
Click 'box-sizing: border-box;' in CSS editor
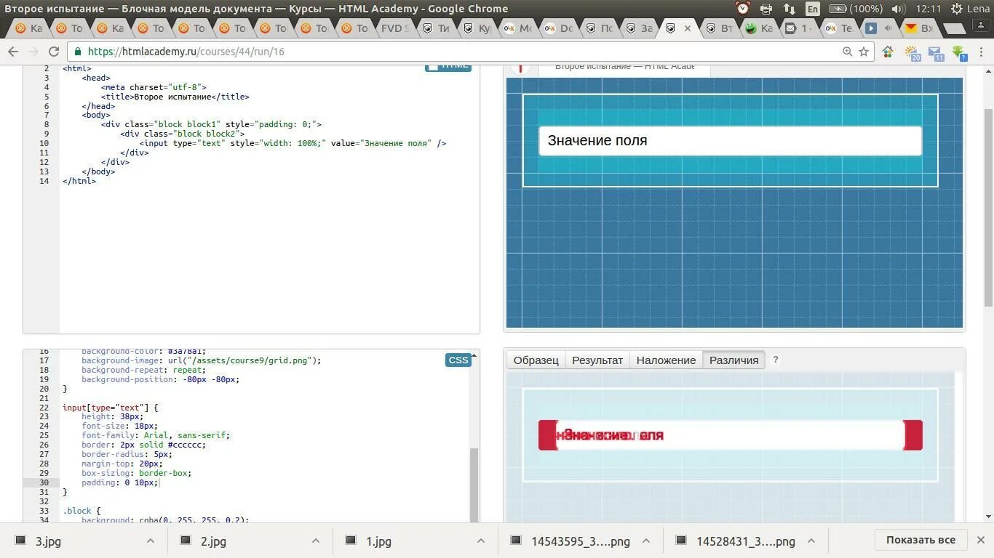pyautogui.click(x=137, y=473)
